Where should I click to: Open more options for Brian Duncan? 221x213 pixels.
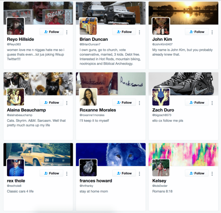(x=139, y=32)
